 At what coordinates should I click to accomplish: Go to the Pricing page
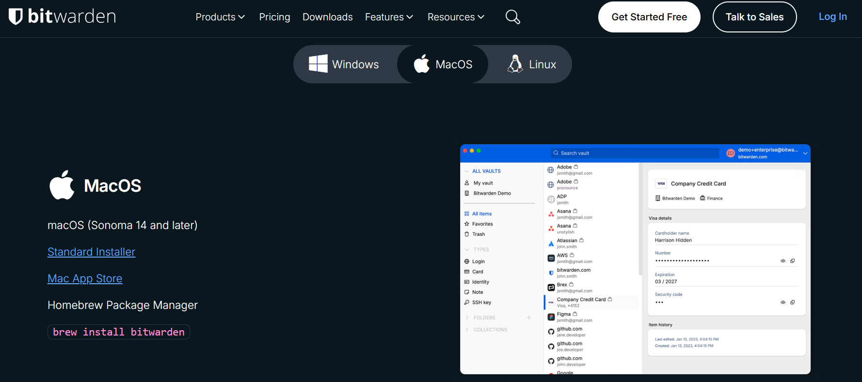coord(274,17)
